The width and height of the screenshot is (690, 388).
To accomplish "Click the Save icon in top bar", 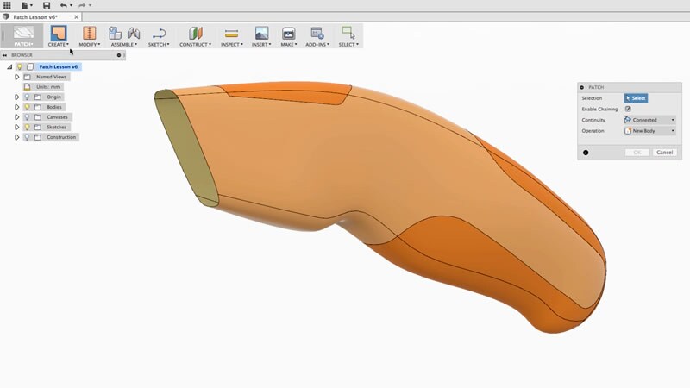I will point(47,5).
